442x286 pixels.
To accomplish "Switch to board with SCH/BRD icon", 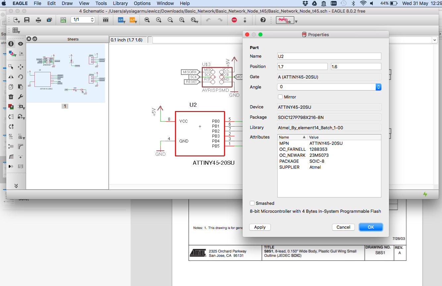I will pyautogui.click(x=63, y=20).
